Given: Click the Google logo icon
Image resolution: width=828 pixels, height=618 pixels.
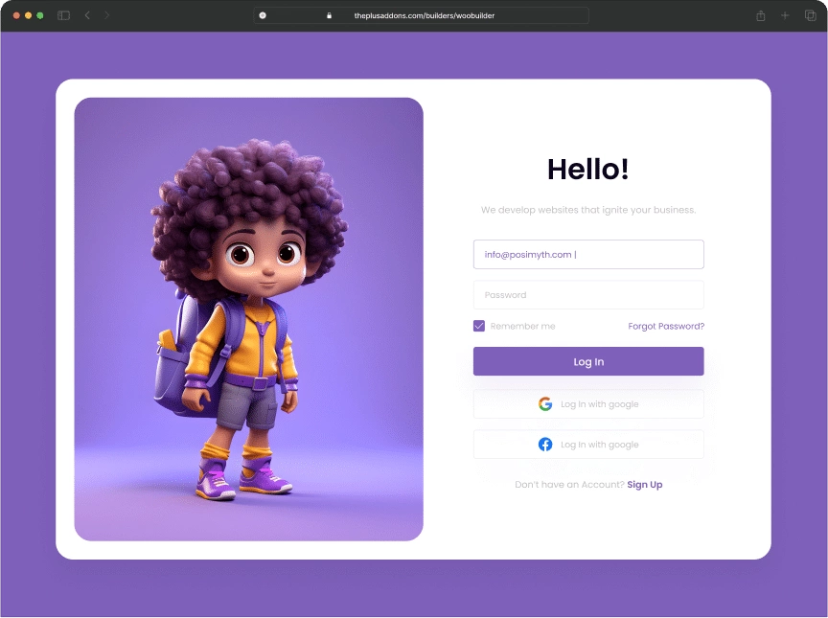Looking at the screenshot, I should click(x=545, y=404).
